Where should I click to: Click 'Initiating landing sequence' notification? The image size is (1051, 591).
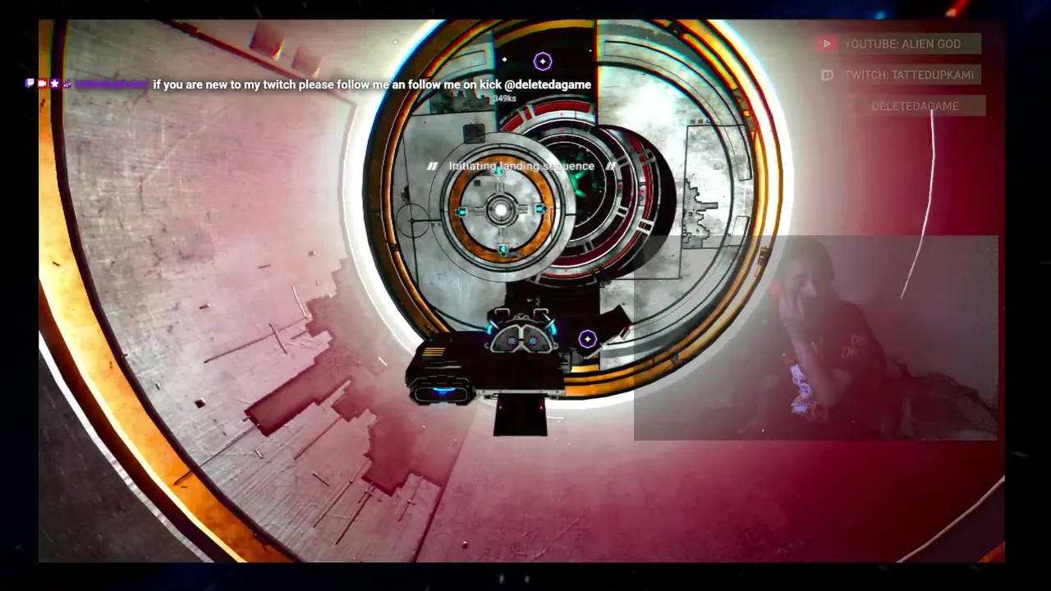click(x=521, y=166)
